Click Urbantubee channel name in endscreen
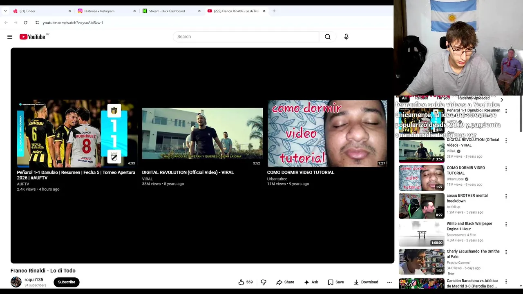The width and height of the screenshot is (523, 294). (277, 179)
